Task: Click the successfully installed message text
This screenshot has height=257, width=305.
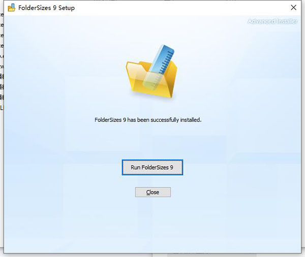Action: pos(148,120)
